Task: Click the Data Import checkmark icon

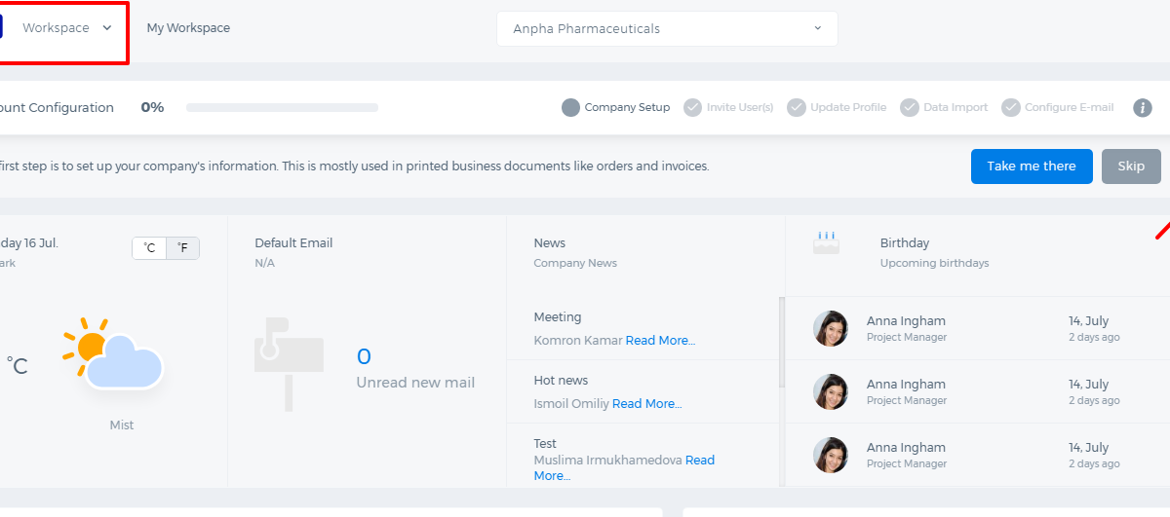Action: tap(910, 107)
